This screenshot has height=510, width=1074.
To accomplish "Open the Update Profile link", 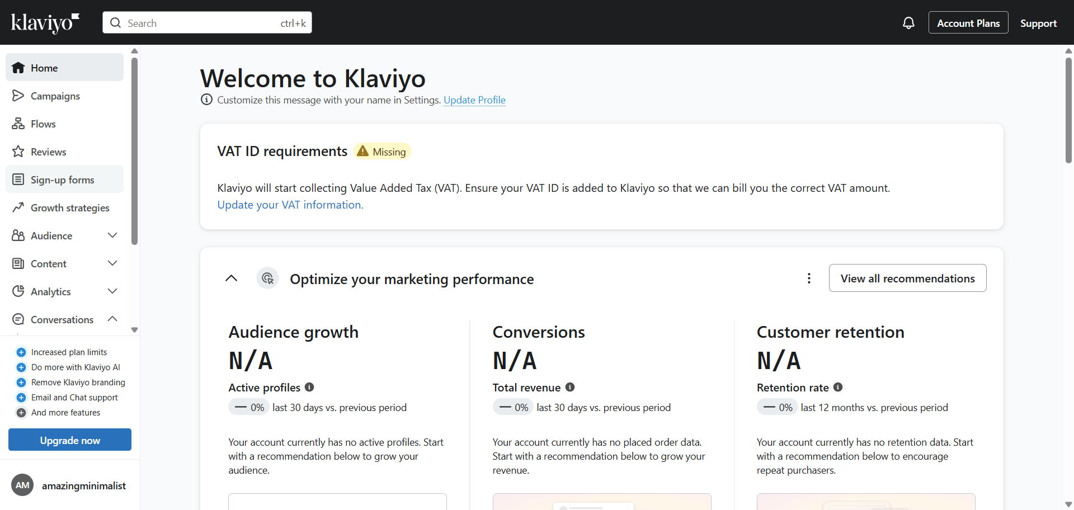I will point(474,100).
